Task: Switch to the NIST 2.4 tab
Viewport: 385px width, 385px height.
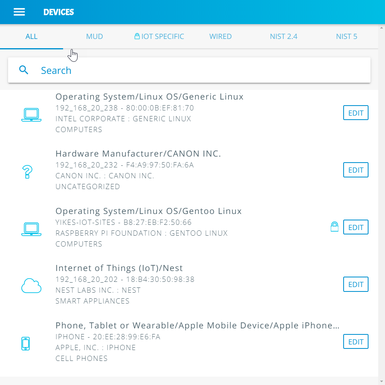Action: coord(283,37)
